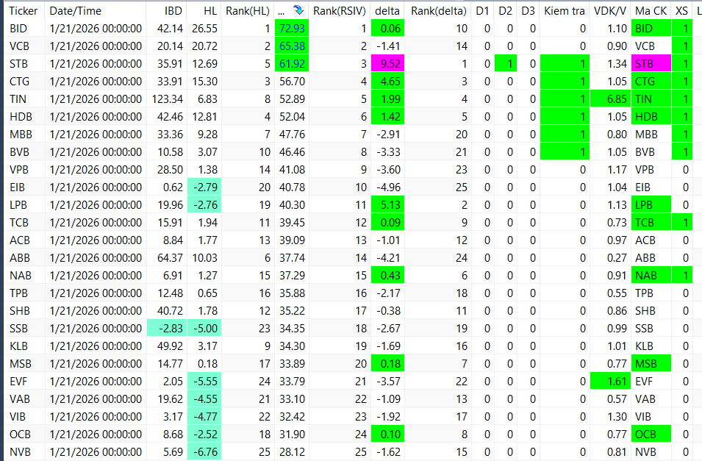Click the 123.34 IBD value for TIN
This screenshot has width=702, height=461.
pos(167,99)
